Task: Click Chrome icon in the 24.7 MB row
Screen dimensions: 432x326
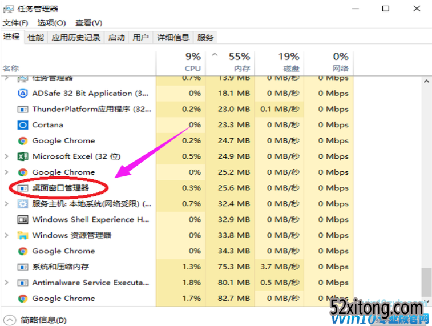Action: point(23,141)
